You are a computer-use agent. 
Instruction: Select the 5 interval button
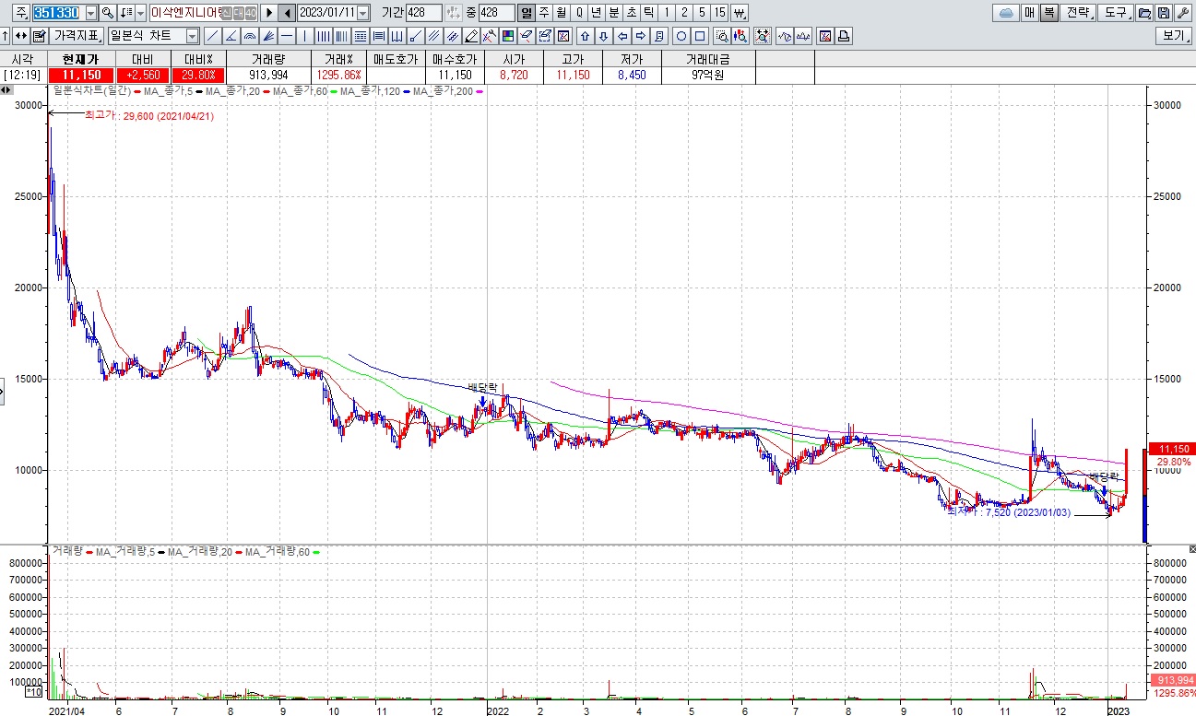pos(702,13)
